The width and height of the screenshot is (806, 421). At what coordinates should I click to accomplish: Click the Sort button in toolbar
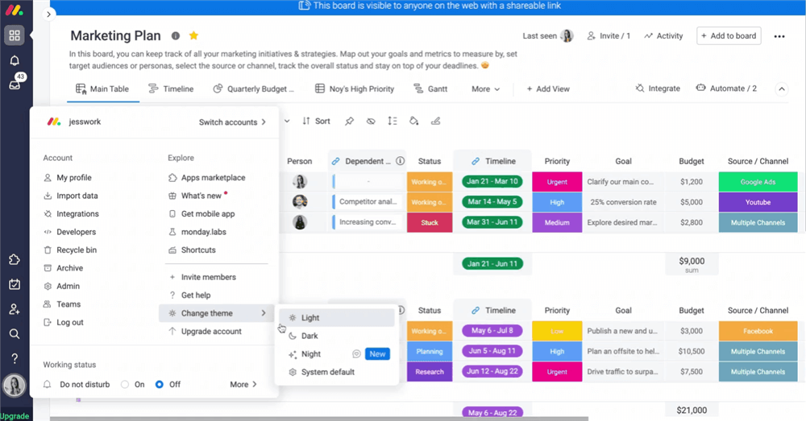316,122
